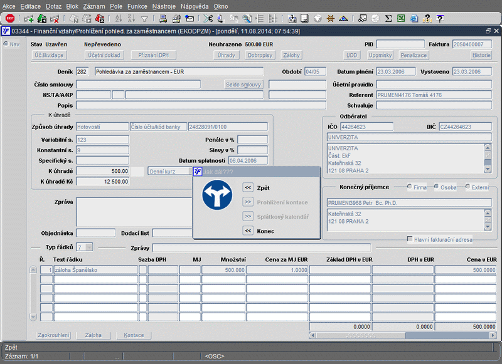Click the Excel export icon

[400, 19]
